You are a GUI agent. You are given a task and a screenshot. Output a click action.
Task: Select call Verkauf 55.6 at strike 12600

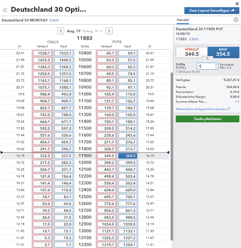click(43, 204)
